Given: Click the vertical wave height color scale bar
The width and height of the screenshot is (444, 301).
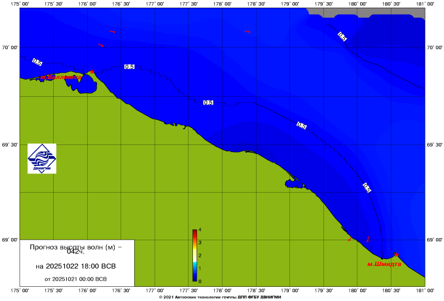Looking at the screenshot, I should click(x=195, y=255).
